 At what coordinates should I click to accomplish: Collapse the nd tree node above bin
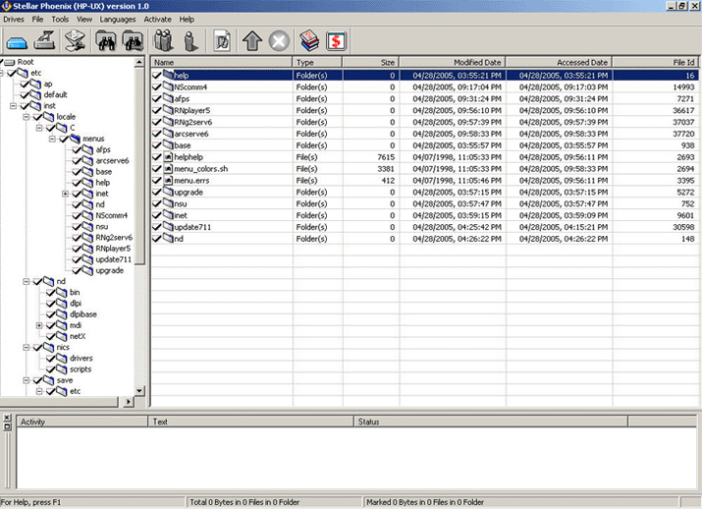pos(27,281)
